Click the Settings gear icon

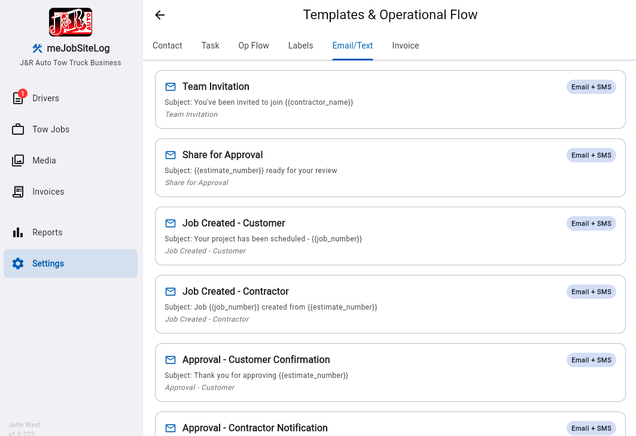[x=18, y=264]
